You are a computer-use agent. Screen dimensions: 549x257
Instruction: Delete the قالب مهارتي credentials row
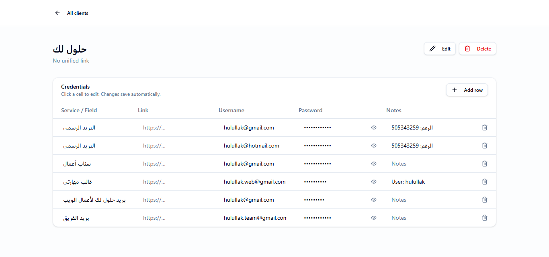pyautogui.click(x=485, y=182)
